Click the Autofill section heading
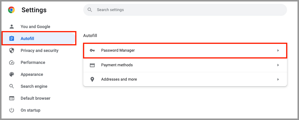This screenshot has width=299, height=120. tap(90, 36)
